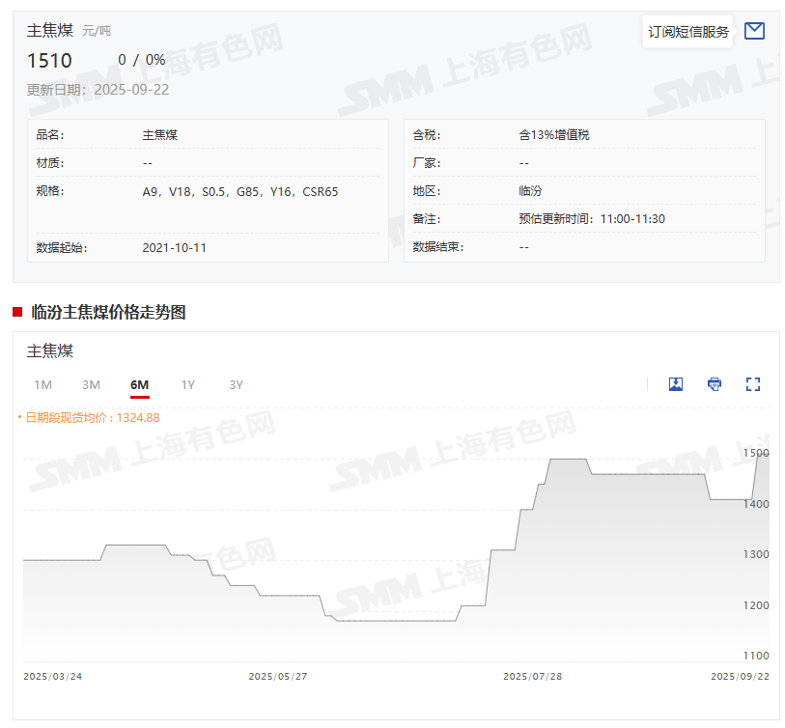Click x-axis label 2025/03/24
This screenshot has width=785, height=728.
point(52,677)
